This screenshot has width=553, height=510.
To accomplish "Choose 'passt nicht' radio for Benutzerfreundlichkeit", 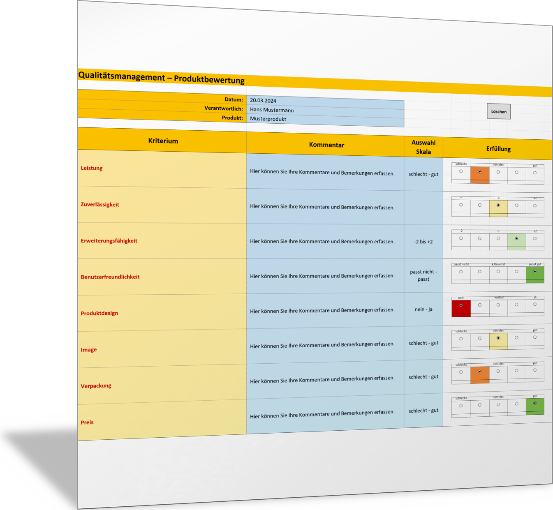I will (461, 272).
